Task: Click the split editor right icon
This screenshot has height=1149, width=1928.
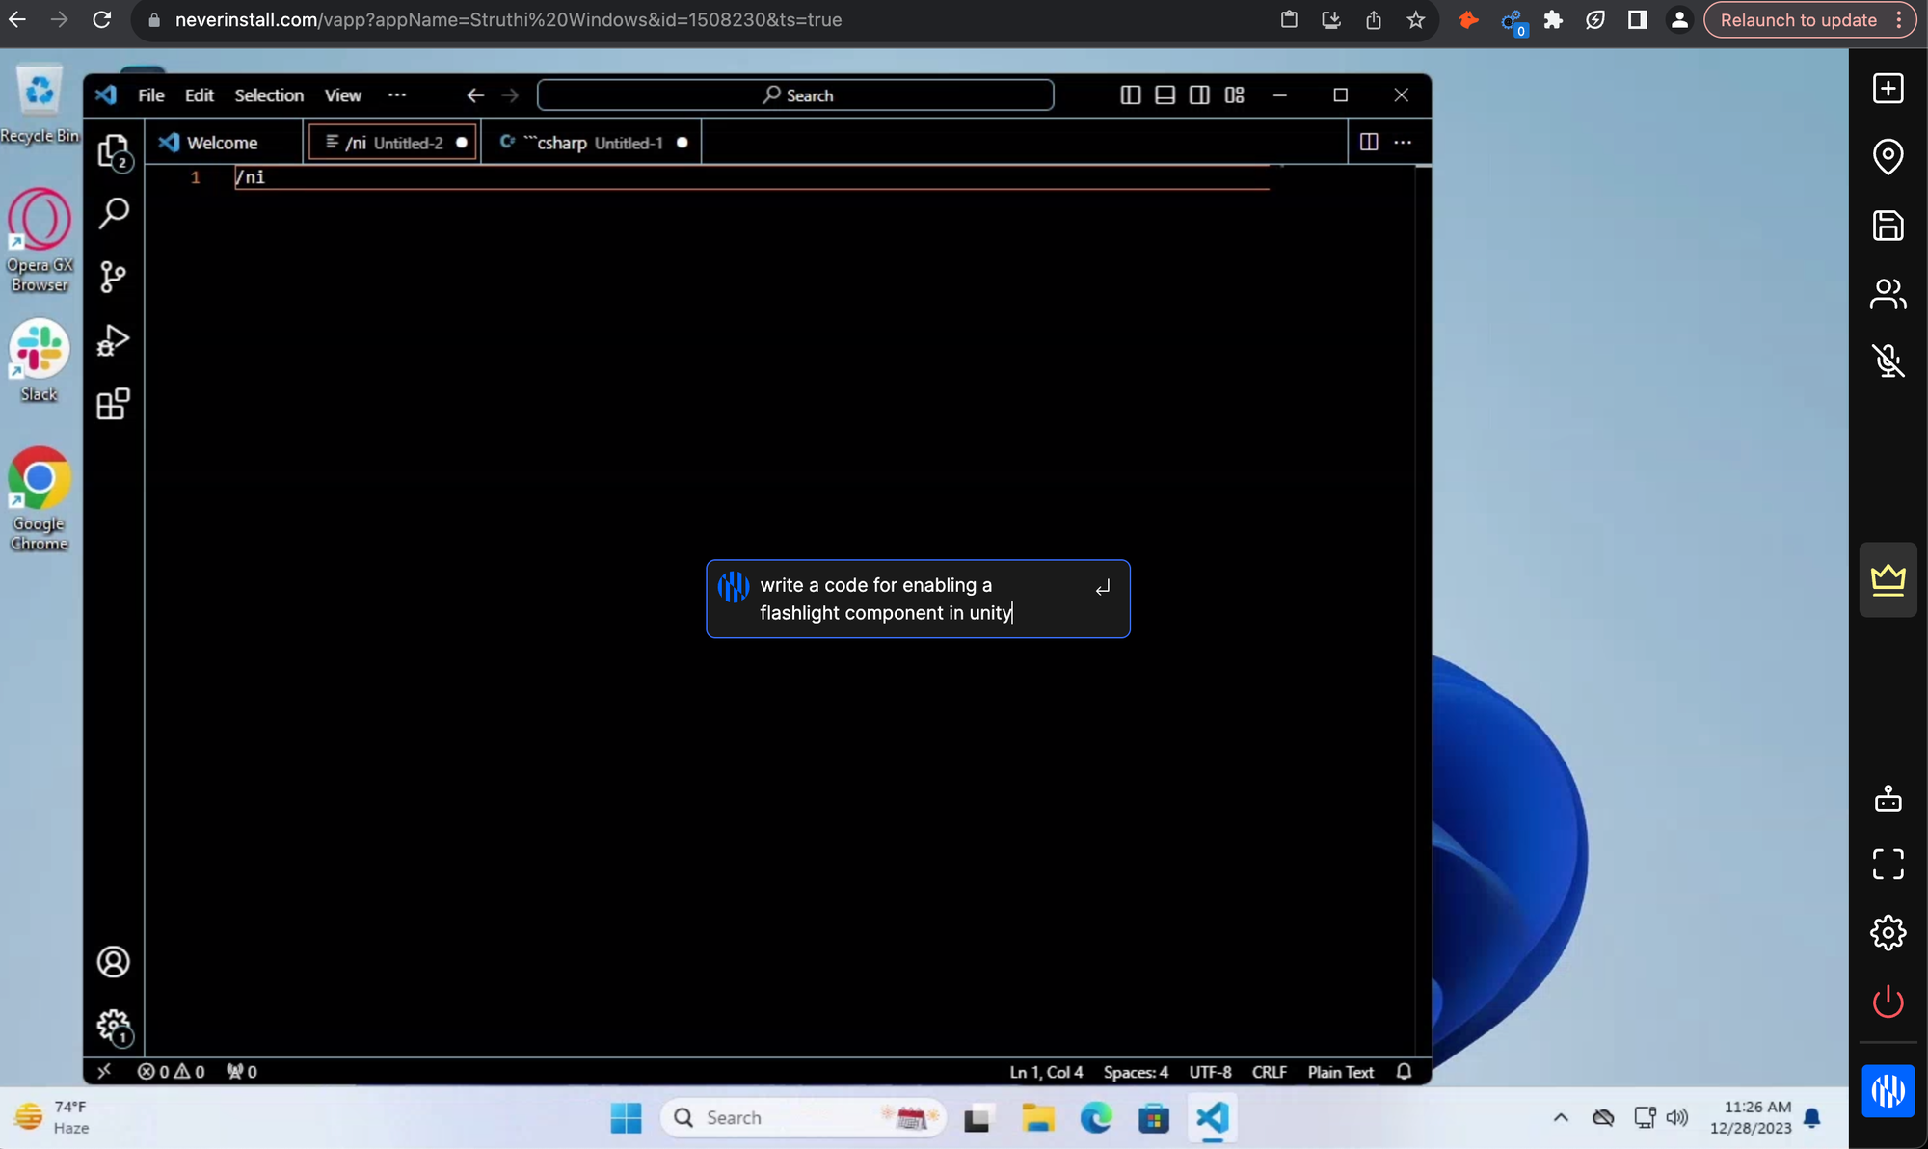Action: (1368, 143)
